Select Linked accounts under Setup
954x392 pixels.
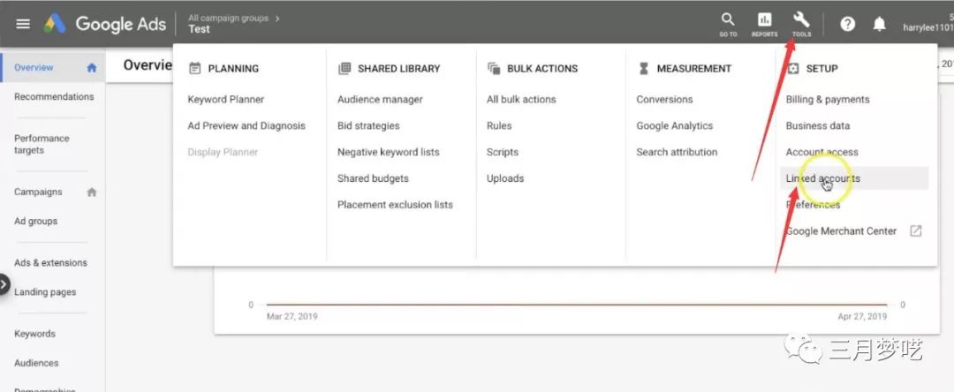(x=822, y=178)
